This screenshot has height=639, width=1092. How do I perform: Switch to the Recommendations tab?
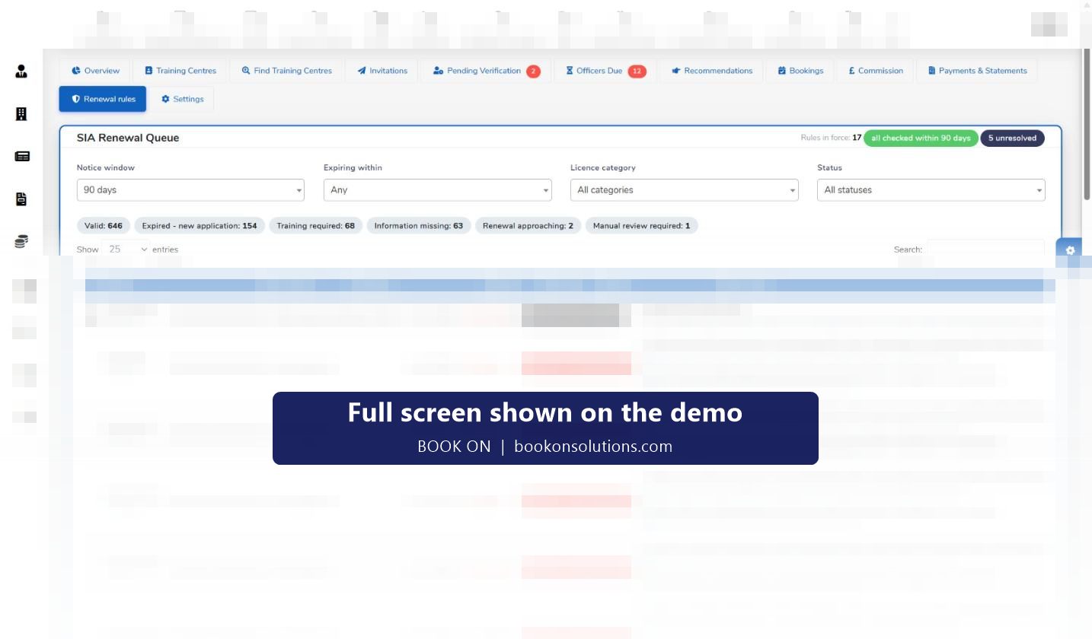tap(712, 71)
